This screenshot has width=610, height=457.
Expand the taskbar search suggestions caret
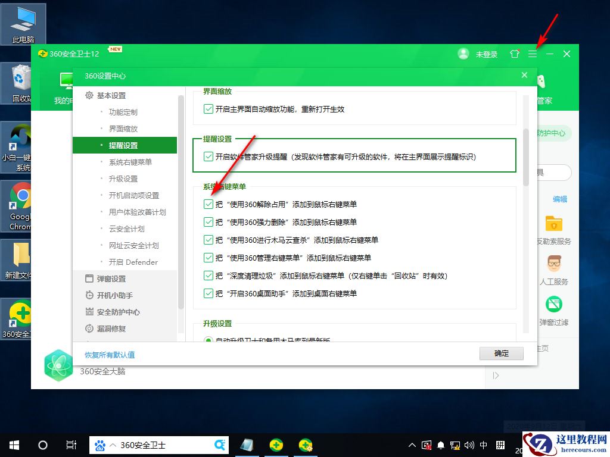[x=113, y=445]
